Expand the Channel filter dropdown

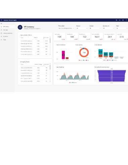click(95, 28)
